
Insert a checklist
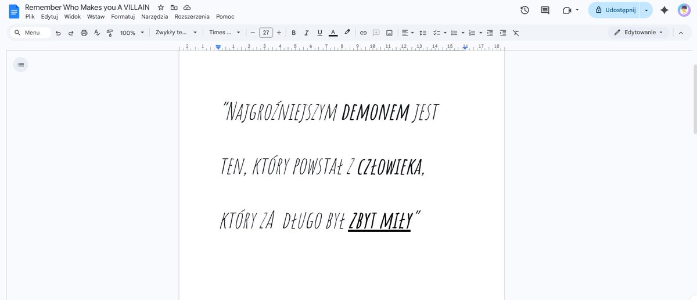point(437,33)
